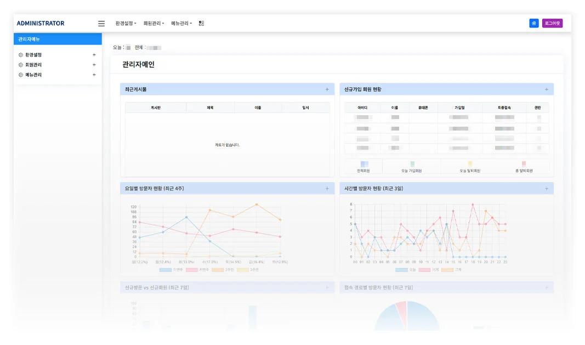Click plus icon on 시간별 방문자 현황 panel
The width and height of the screenshot is (585, 345).
pos(547,189)
